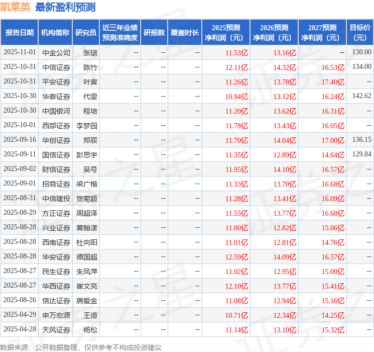
Task: Click the date 2025-11-01
Action: tap(20, 52)
